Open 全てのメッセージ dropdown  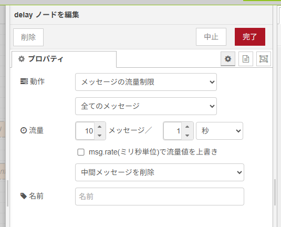click(146, 106)
